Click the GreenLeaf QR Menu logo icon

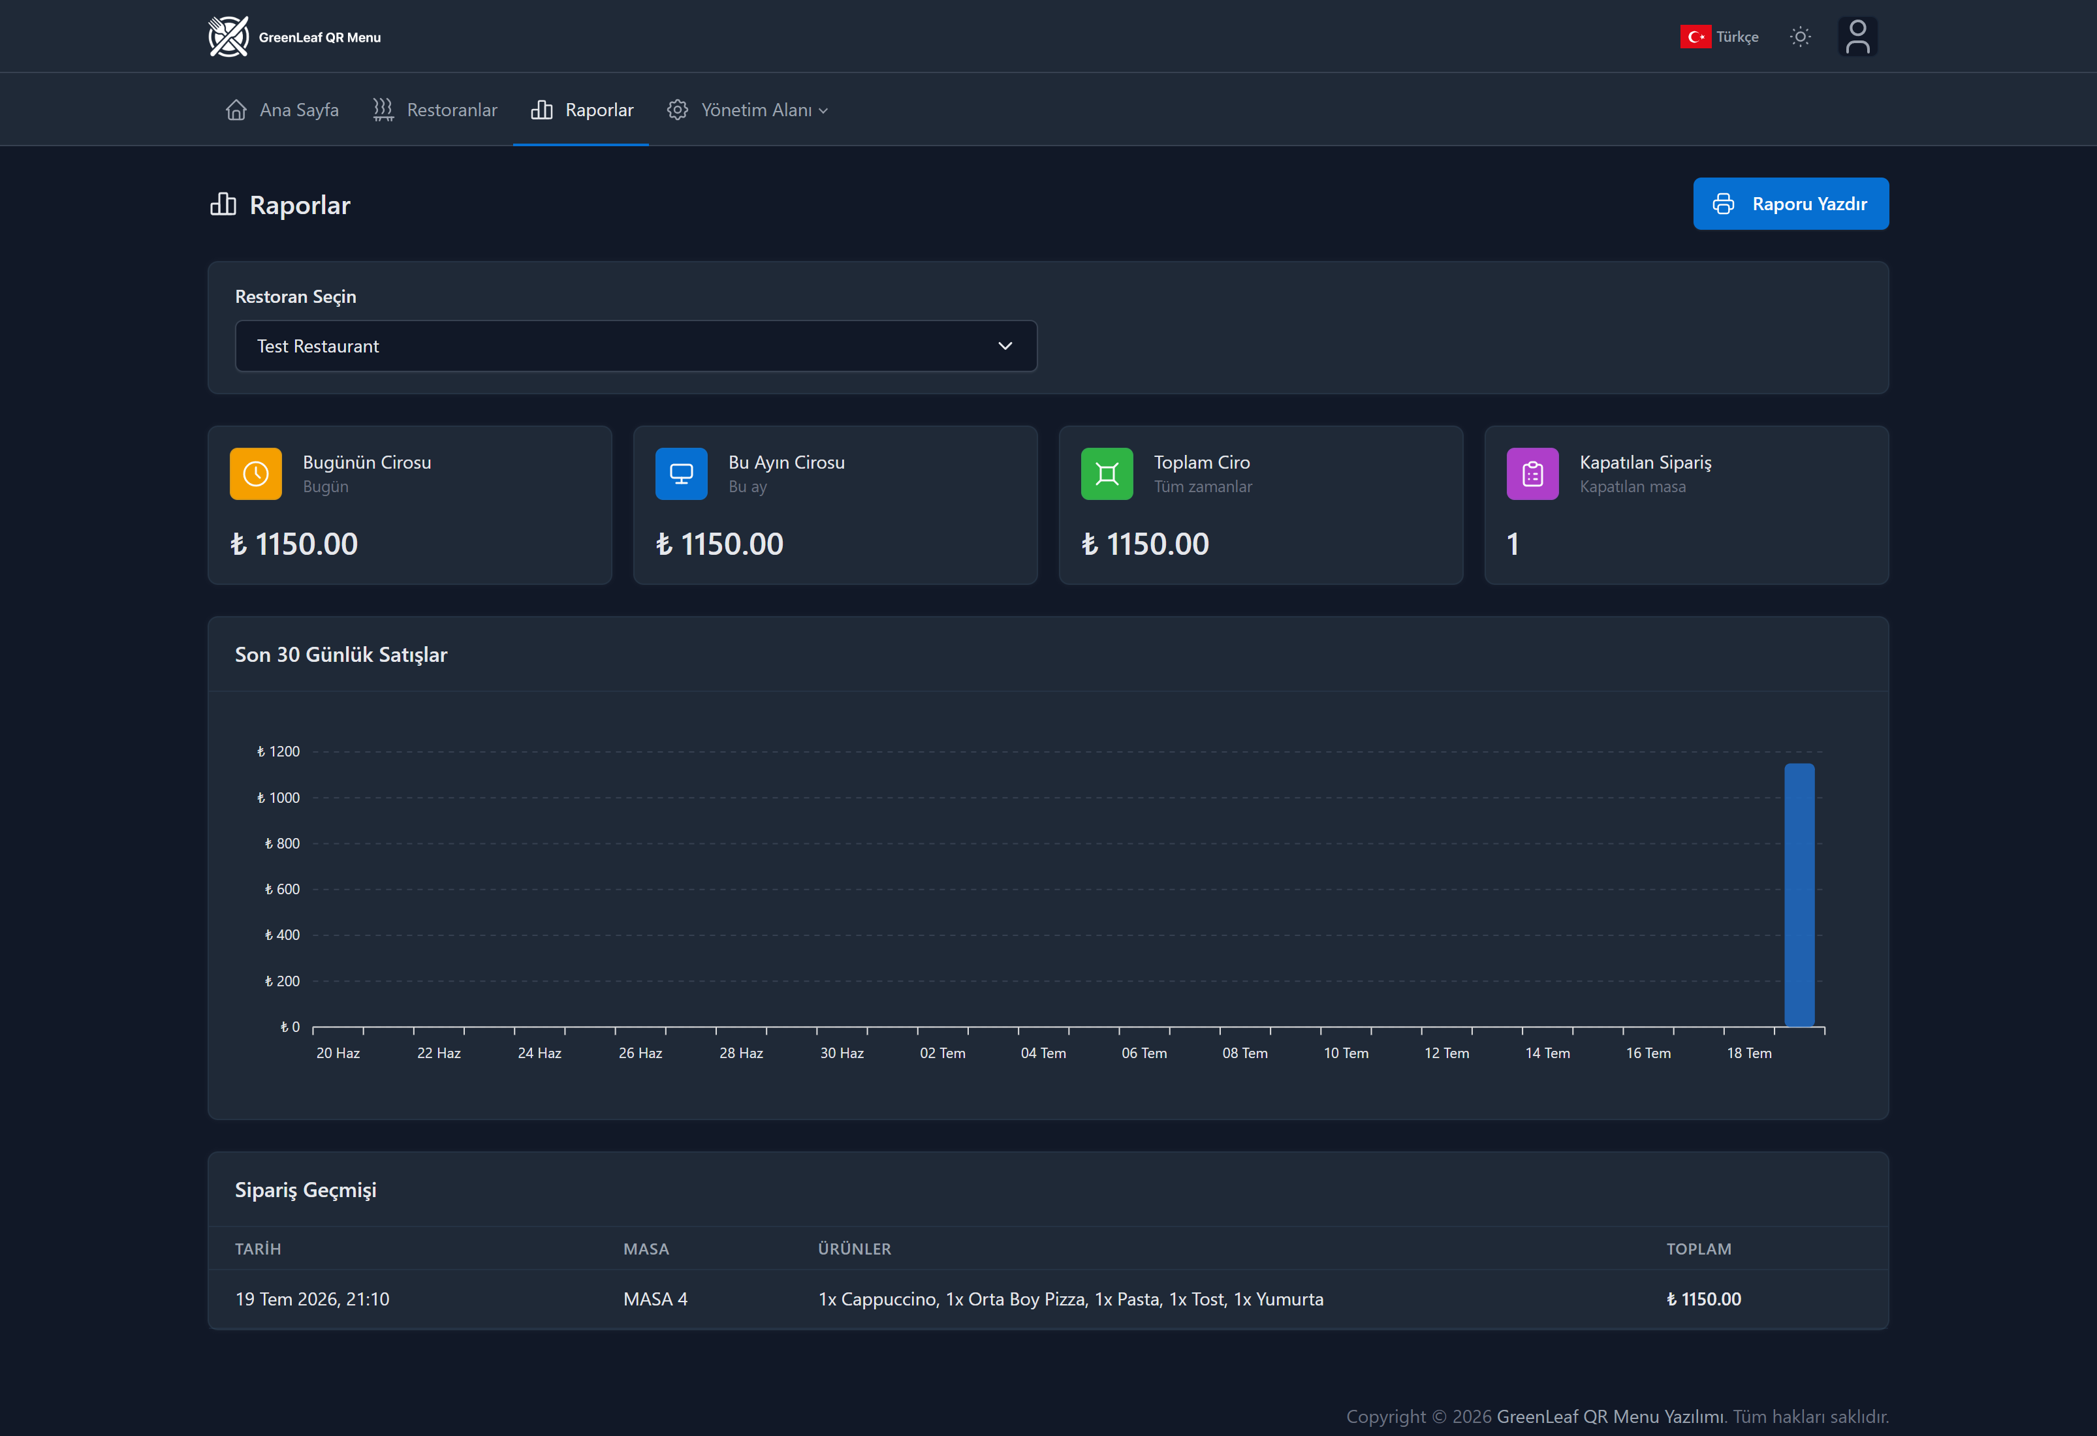coord(229,37)
